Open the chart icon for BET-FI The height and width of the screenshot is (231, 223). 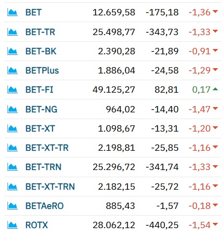pos(12,90)
